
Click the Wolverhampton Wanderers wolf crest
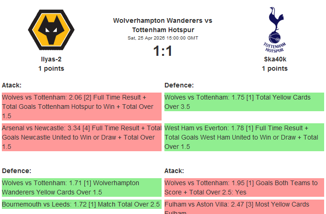51,30
